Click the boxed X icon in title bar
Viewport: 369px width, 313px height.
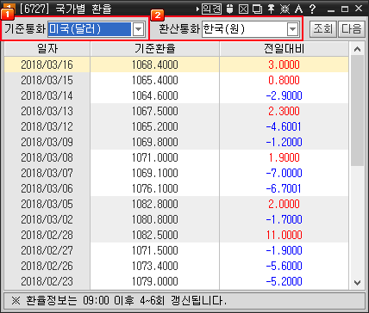243,9
